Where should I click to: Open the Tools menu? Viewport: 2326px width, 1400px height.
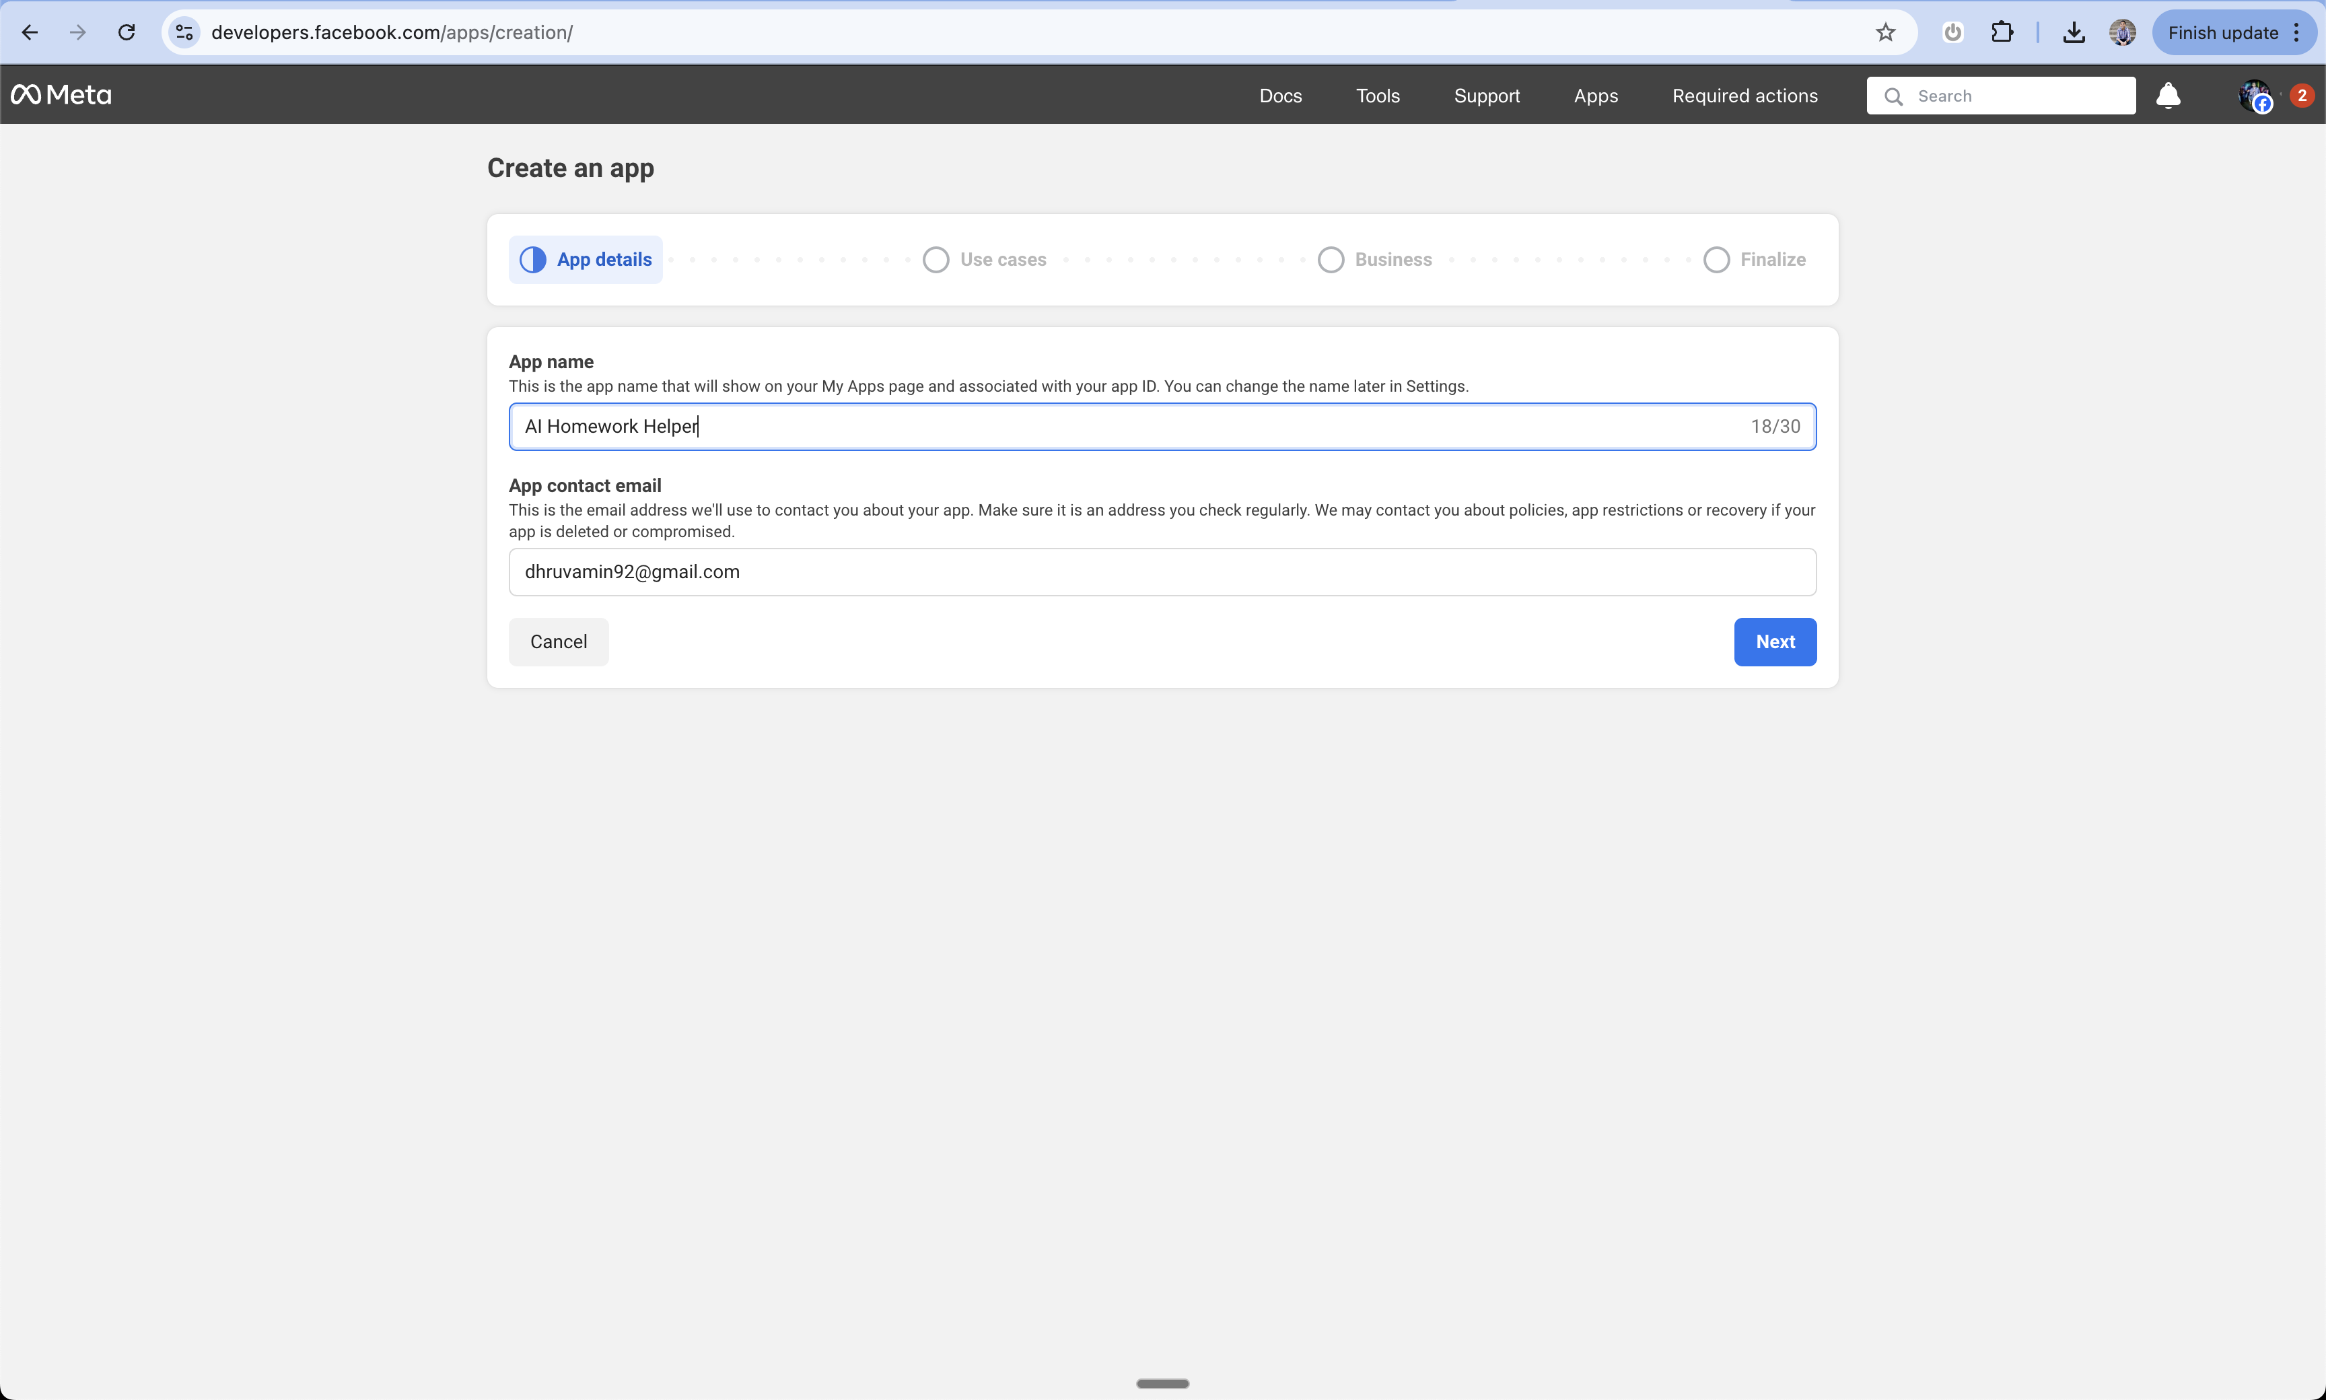pyautogui.click(x=1377, y=96)
